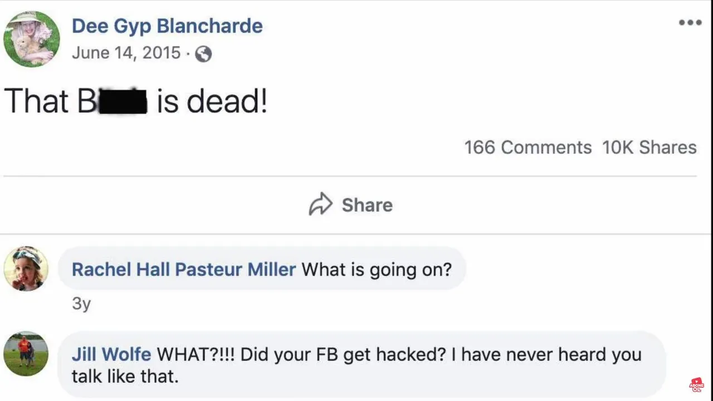The image size is (713, 401).
Task: Open Dee Gyp Blancharde profile name link
Action: (167, 26)
